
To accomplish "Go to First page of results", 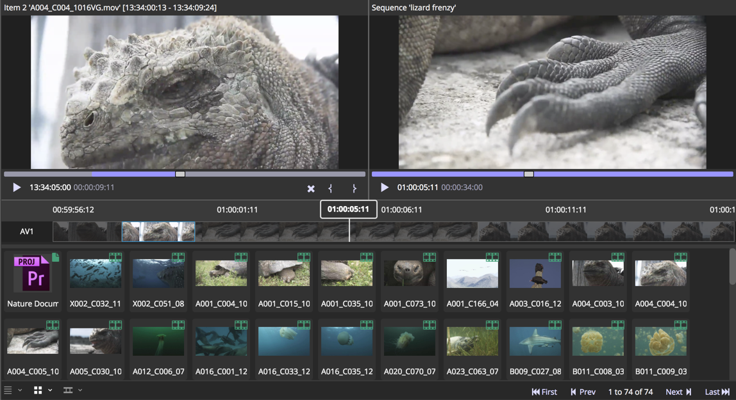I will click(x=544, y=392).
